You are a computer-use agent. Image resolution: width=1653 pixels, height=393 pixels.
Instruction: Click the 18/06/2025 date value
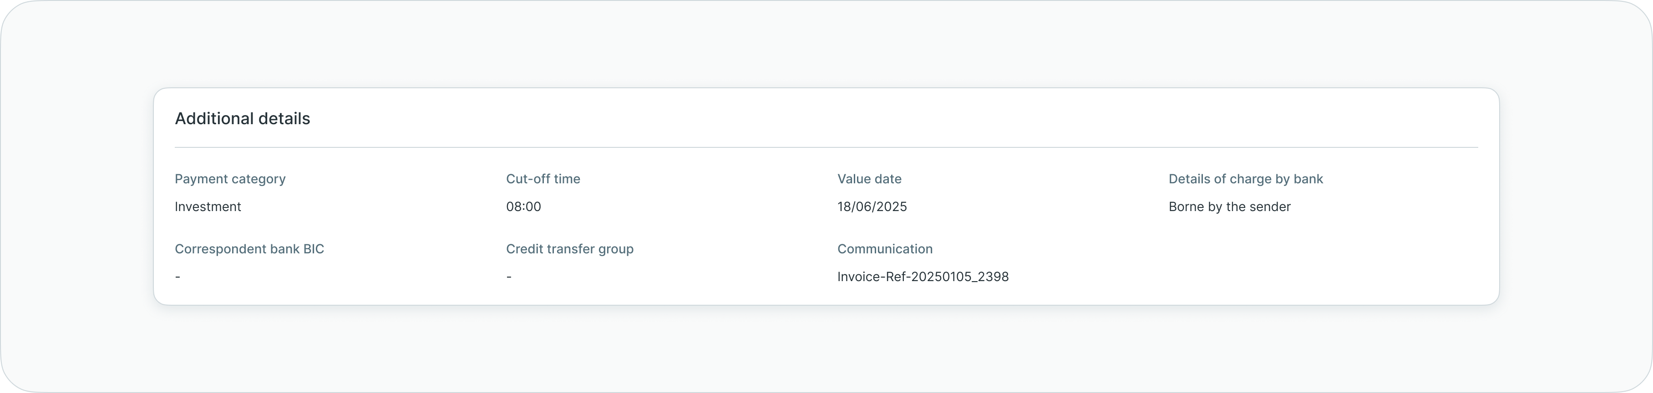click(872, 207)
